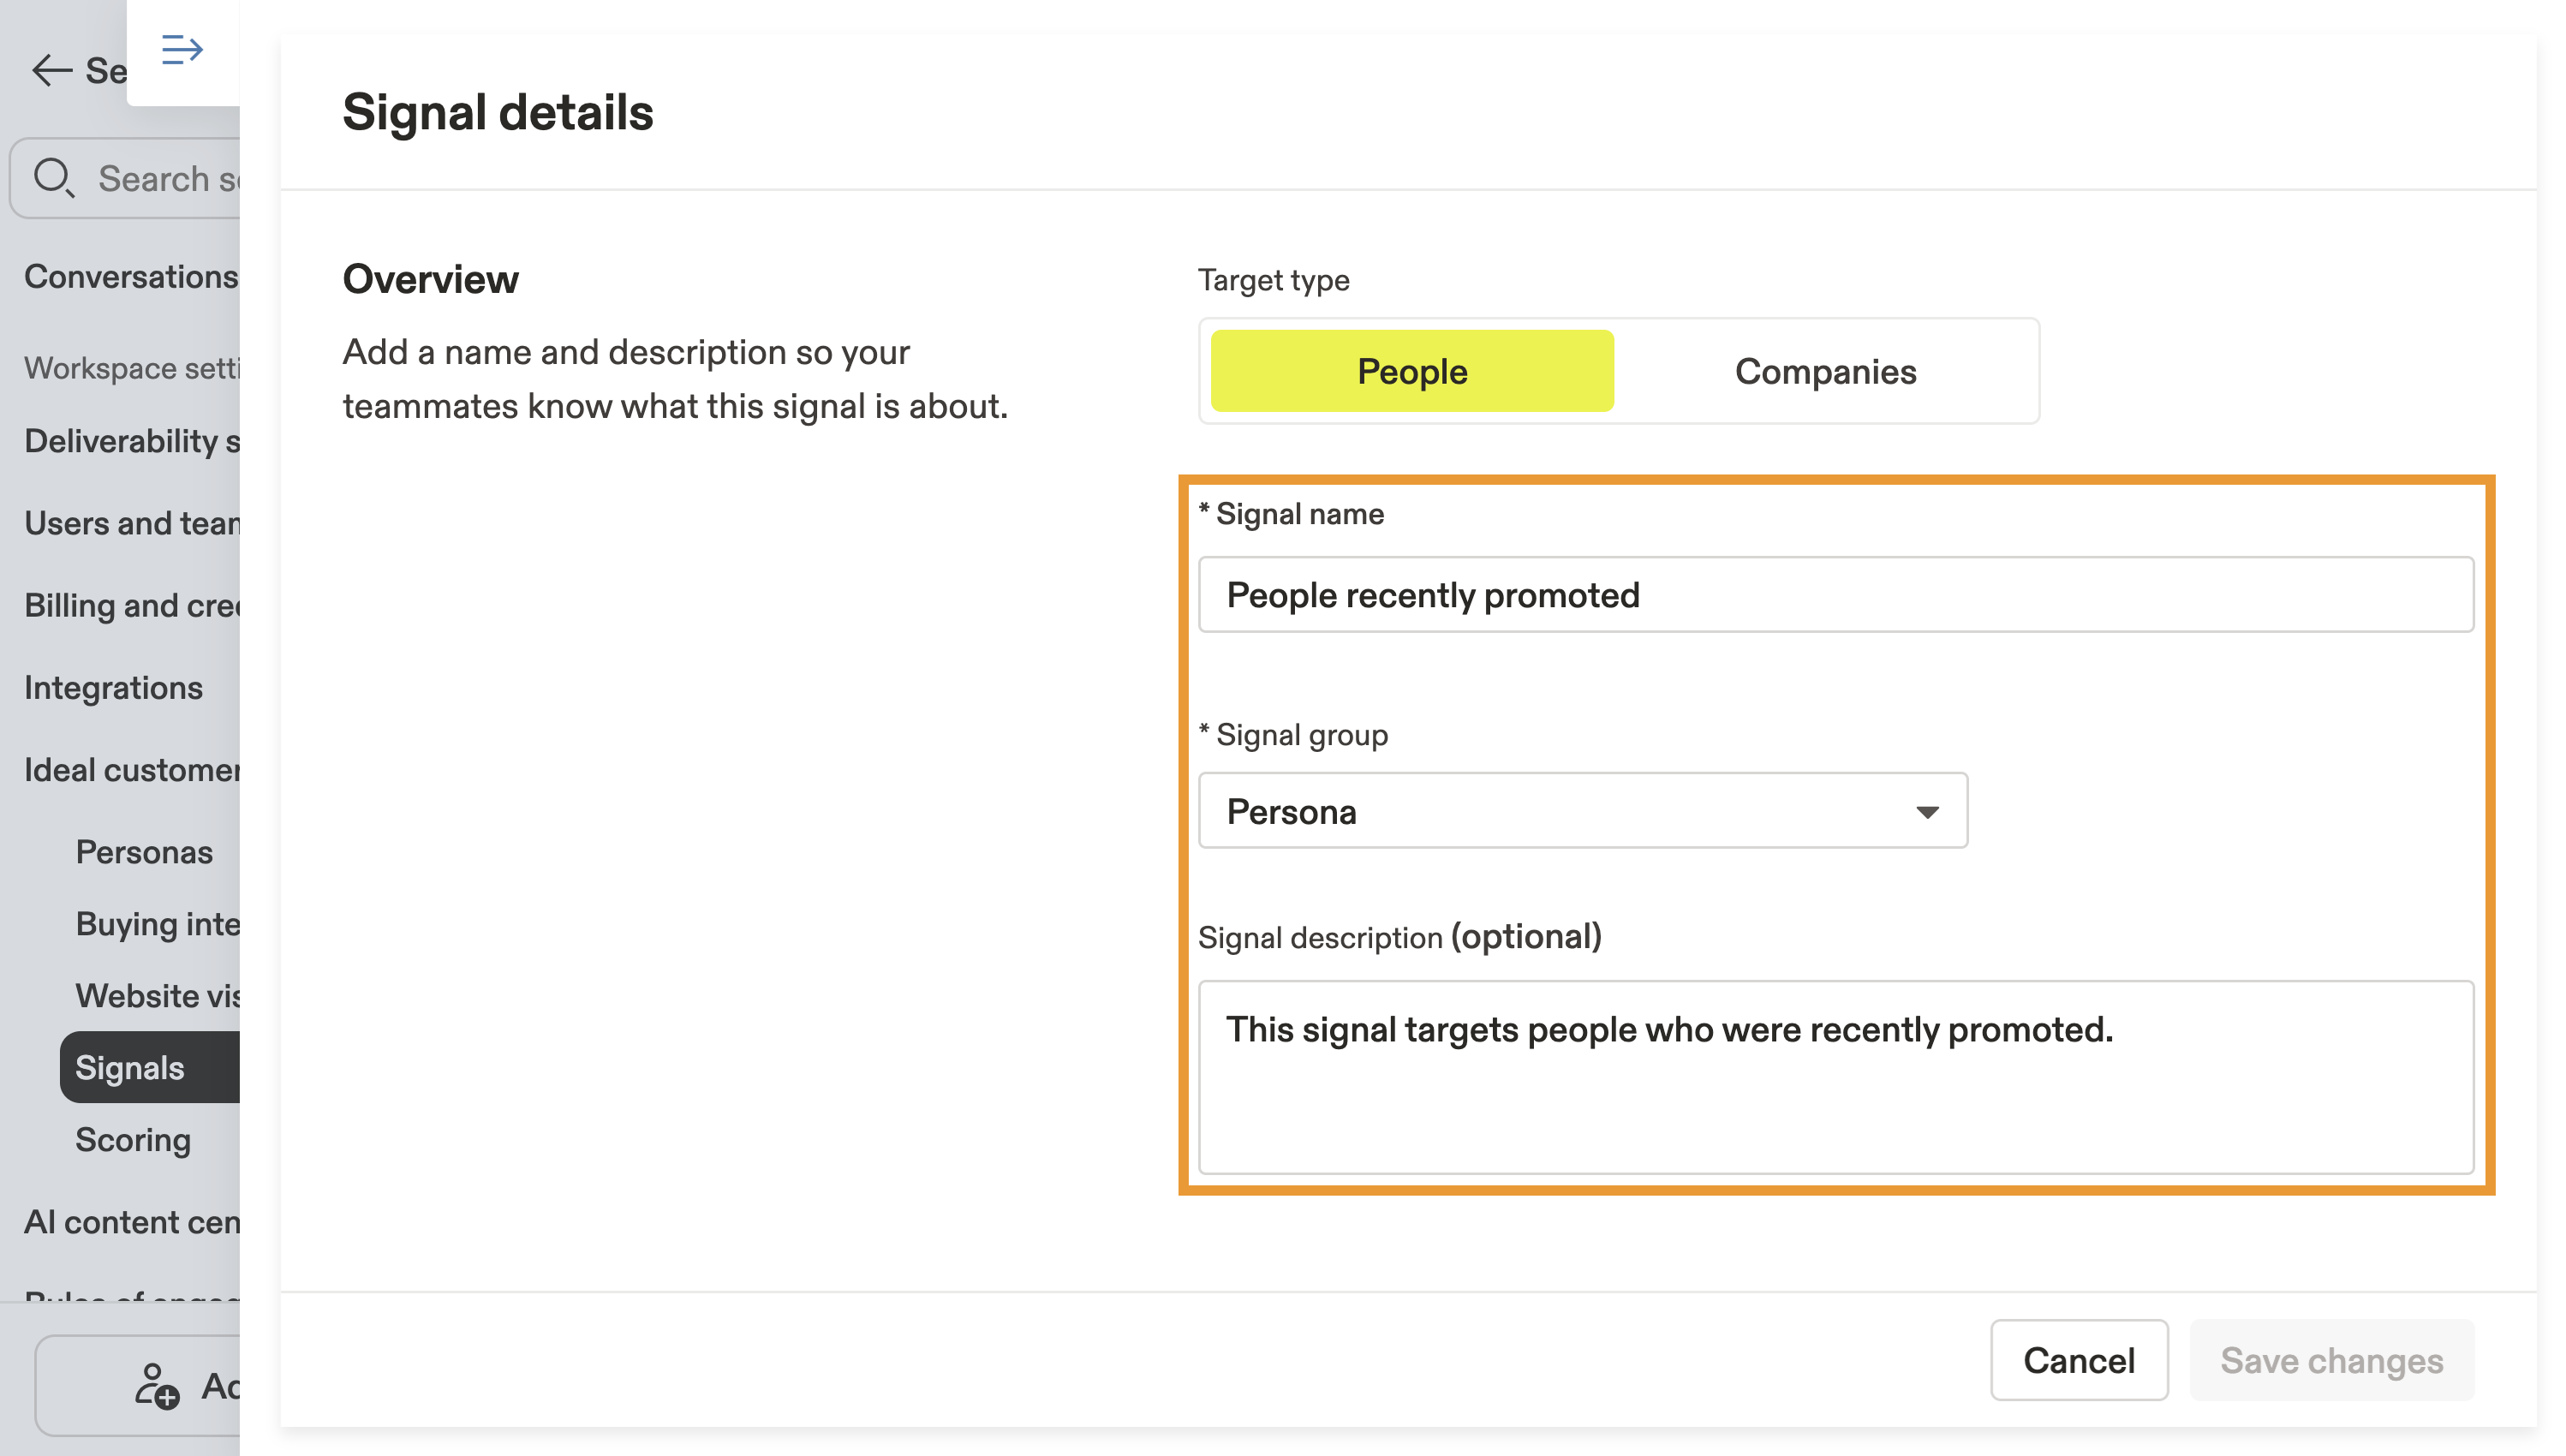
Task: Open AI content center item
Action: (x=130, y=1222)
